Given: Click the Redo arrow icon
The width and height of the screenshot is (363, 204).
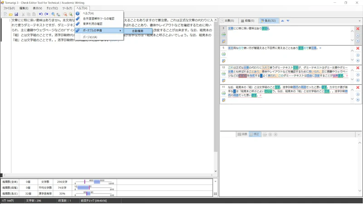Looking at the screenshot, I should pos(46,15).
